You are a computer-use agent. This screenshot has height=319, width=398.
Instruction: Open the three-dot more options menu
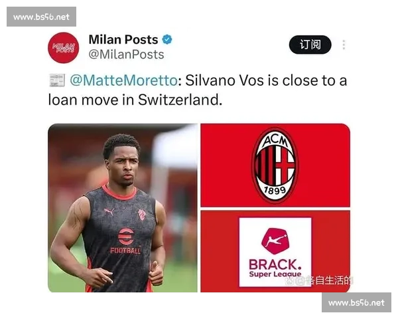[x=344, y=45]
